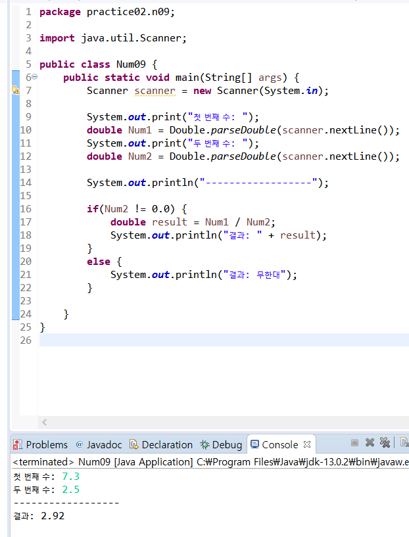Screen dimensions: 409x537
Task: Click the Remove Launch single X icon
Action: click(370, 442)
